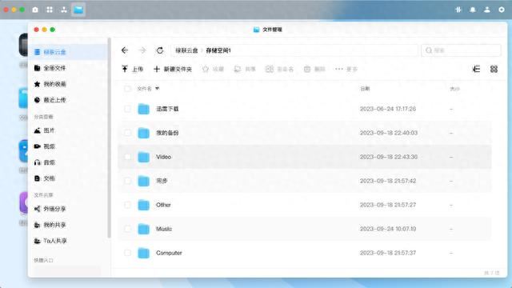This screenshot has height=288, width=512.
Task: Switch to list view
Action: click(x=477, y=69)
